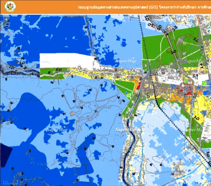Click the SuperMap watermark beside the white area
This screenshot has height=186, width=211.
[126, 61]
